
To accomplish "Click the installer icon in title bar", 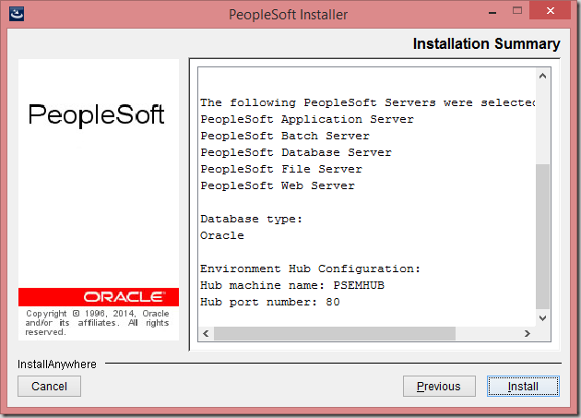I will point(17,14).
